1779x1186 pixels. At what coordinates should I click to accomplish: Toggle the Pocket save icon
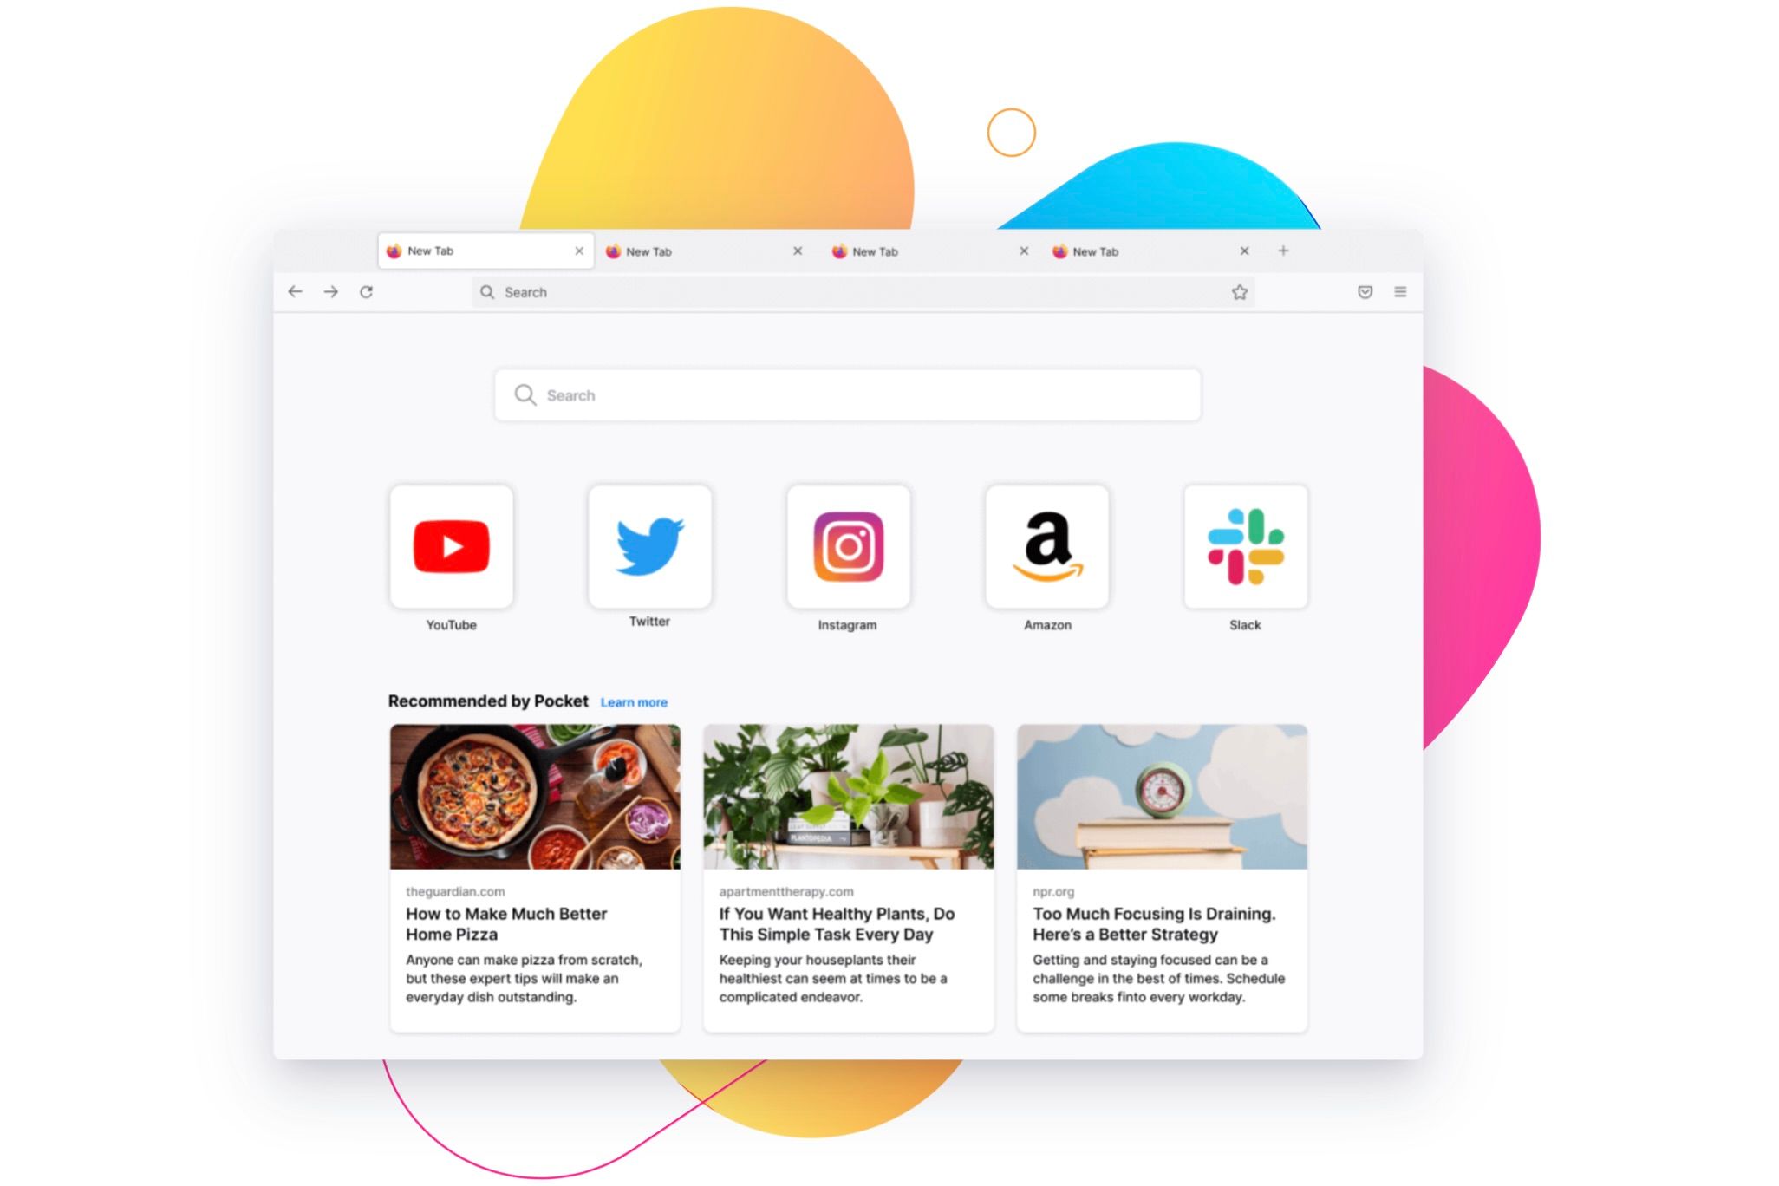coord(1365,291)
